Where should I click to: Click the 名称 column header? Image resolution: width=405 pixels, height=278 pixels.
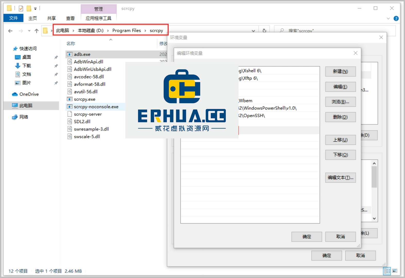(71, 44)
